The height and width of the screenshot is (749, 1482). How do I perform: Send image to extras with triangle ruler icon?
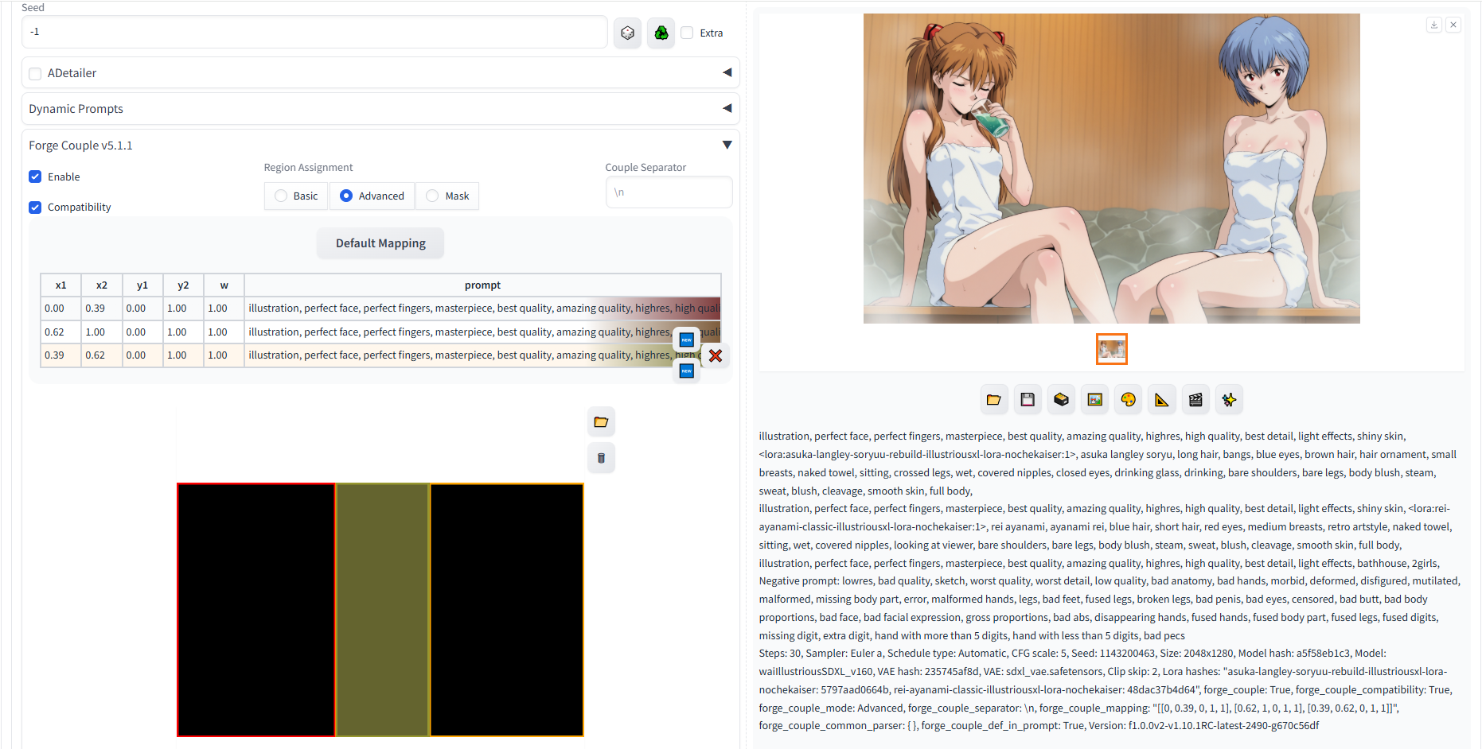click(1162, 400)
